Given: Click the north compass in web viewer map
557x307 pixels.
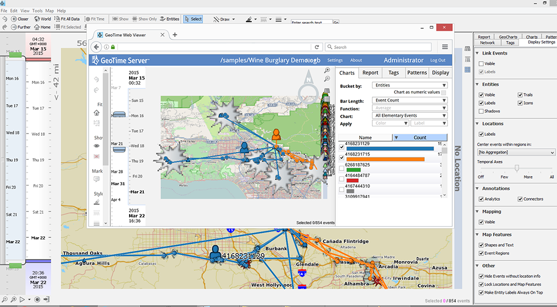Looking at the screenshot, I should click(x=308, y=86).
